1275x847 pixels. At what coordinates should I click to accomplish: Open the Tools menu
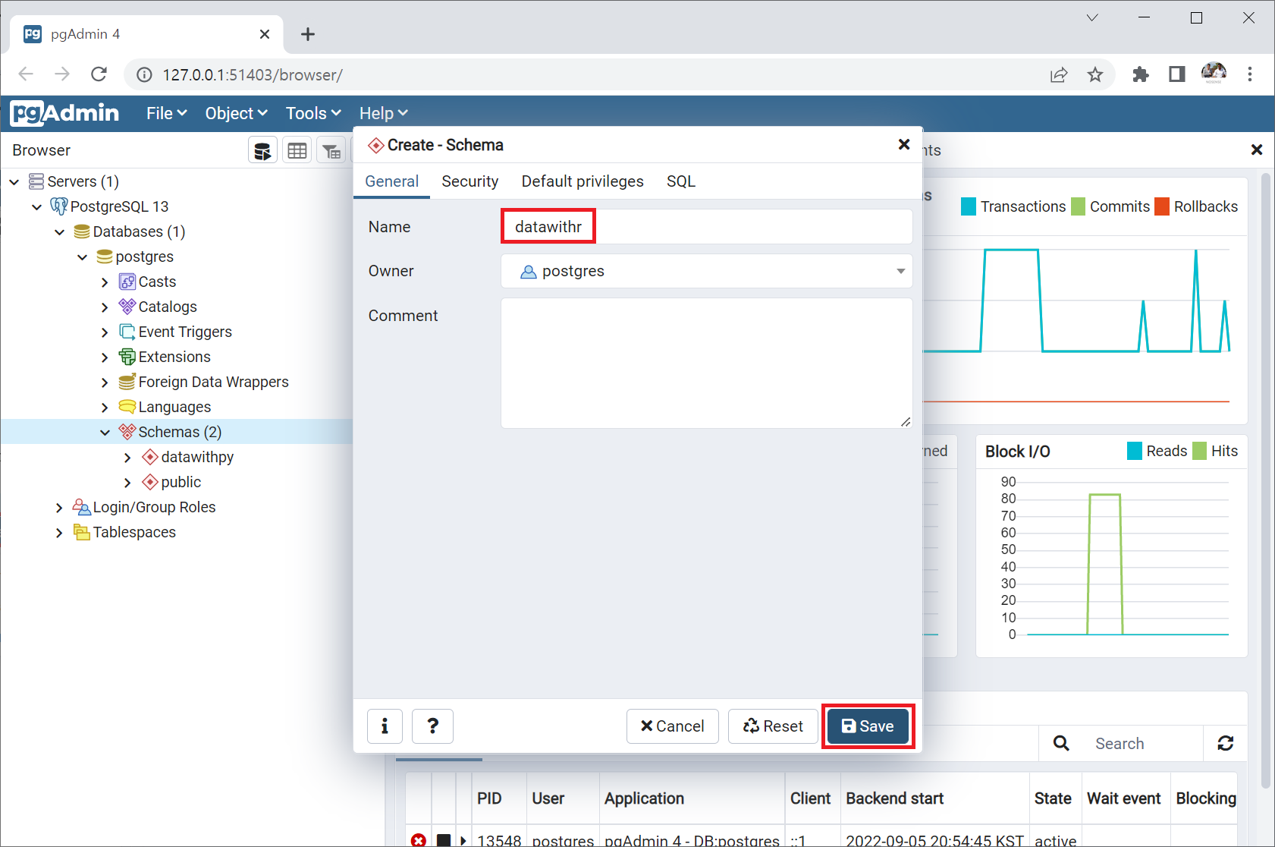point(313,113)
